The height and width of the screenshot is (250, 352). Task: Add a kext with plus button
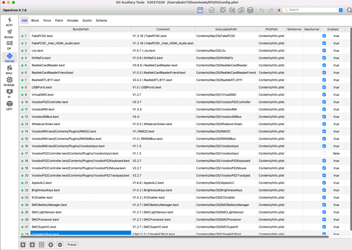tap(51, 245)
